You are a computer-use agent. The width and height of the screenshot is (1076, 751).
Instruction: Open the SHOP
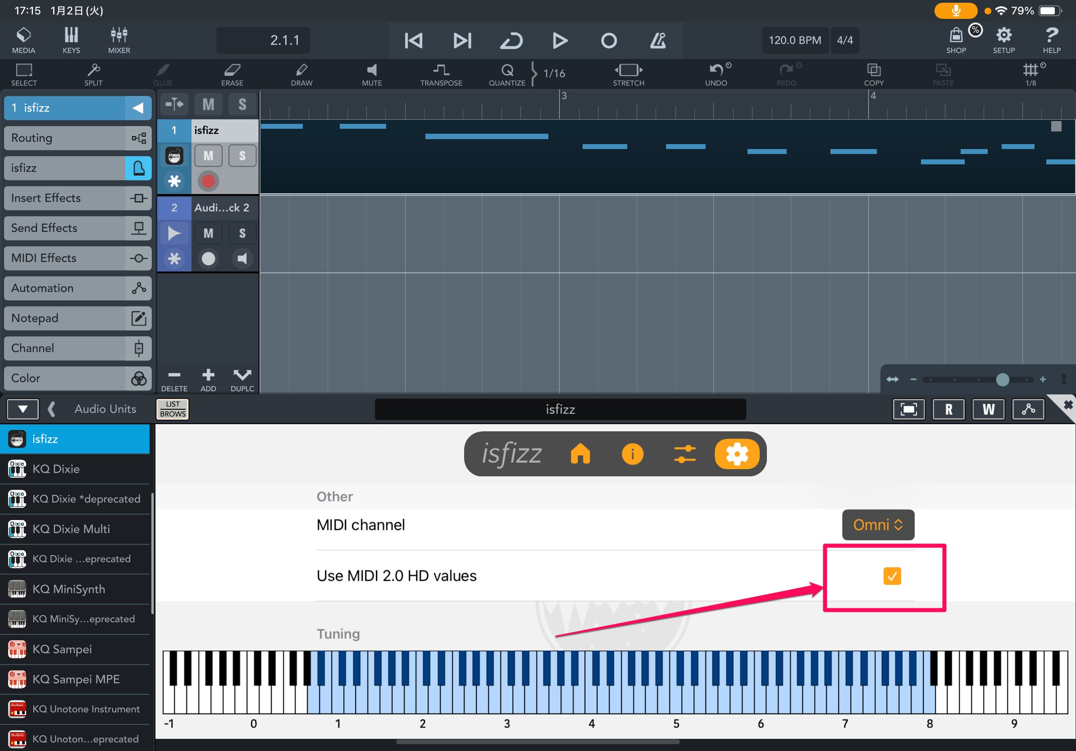956,40
